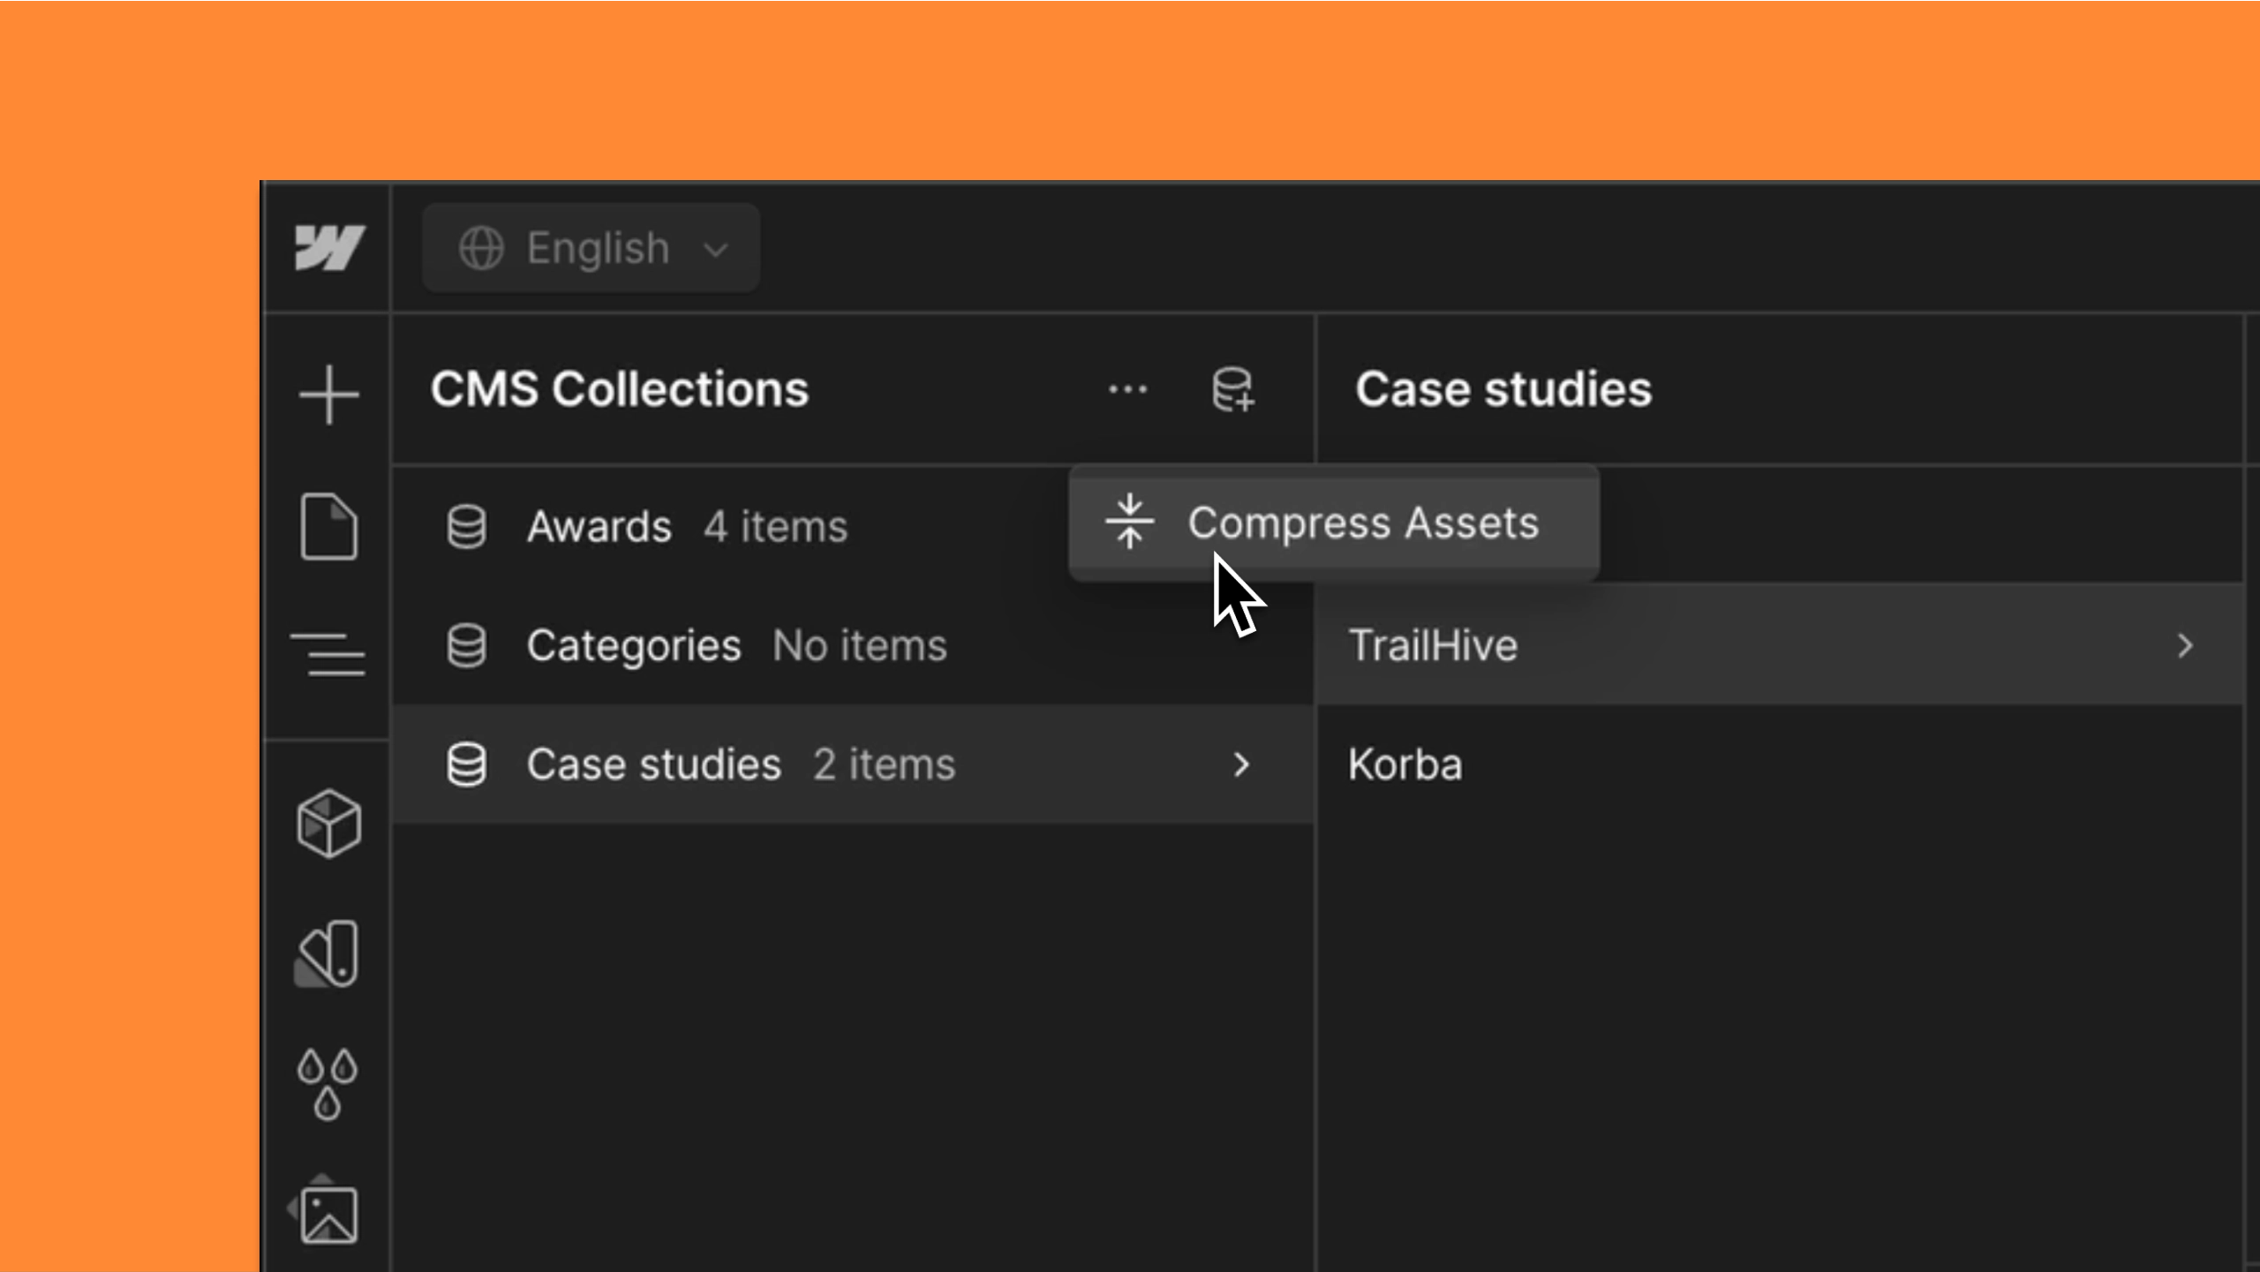Open the Pages panel
The height and width of the screenshot is (1272, 2260).
point(328,527)
